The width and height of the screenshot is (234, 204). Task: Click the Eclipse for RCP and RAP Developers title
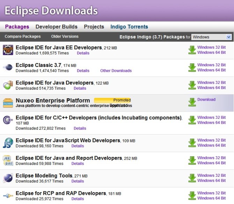pyautogui.click(x=61, y=193)
